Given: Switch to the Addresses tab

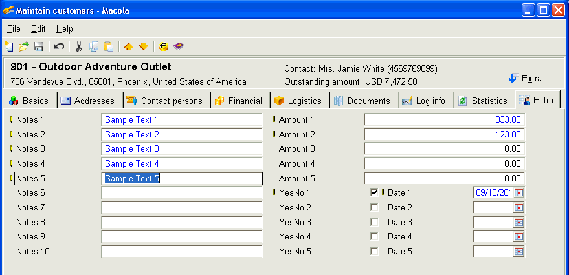Looking at the screenshot, I should click(91, 101).
